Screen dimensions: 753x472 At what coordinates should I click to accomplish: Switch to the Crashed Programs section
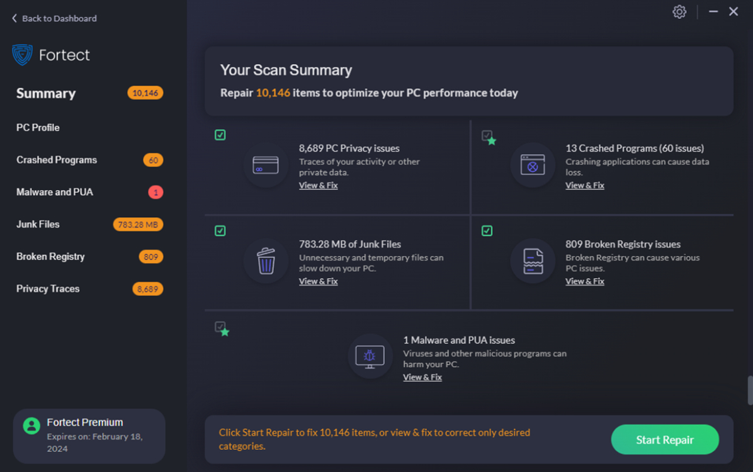click(56, 160)
